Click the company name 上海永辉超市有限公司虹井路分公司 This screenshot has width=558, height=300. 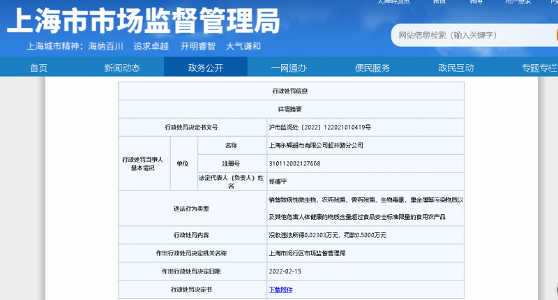[x=315, y=146]
